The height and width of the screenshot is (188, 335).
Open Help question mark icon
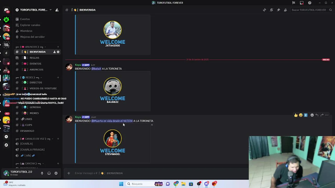click(310, 3)
